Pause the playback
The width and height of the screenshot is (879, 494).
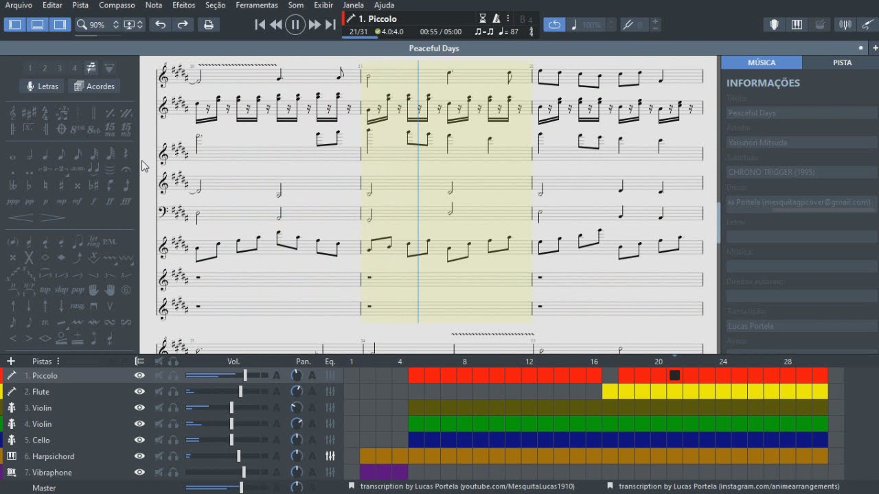pos(295,25)
